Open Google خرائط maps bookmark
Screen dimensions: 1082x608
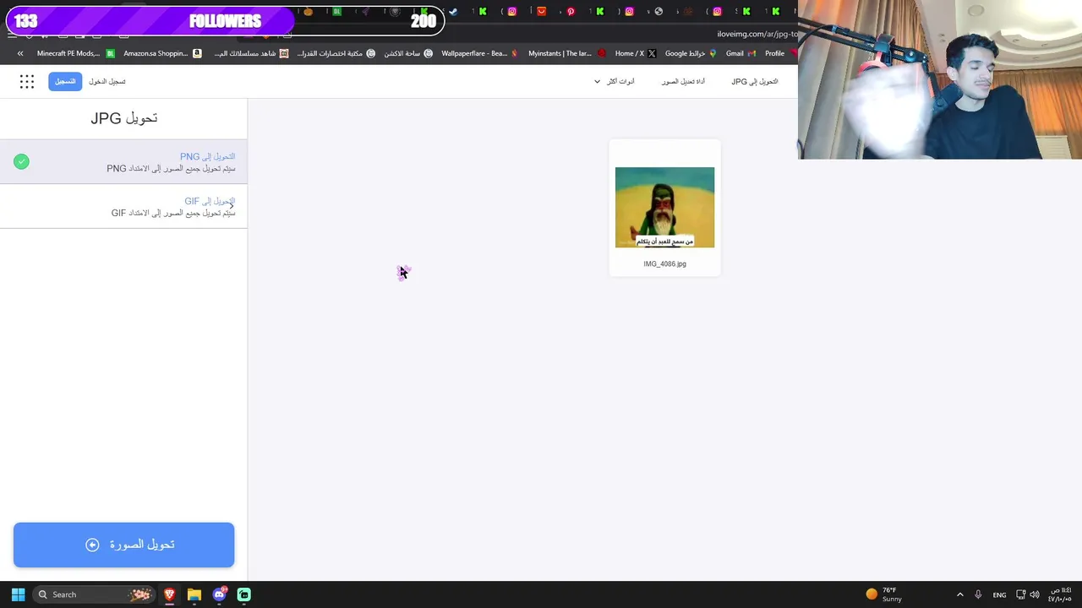(691, 53)
